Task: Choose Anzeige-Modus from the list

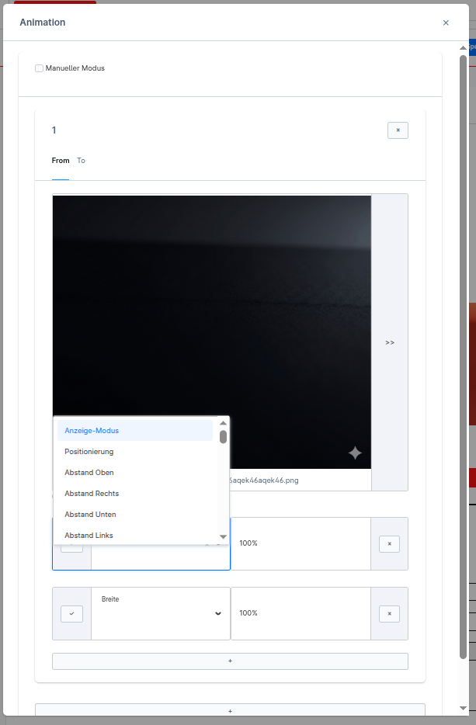Action: tap(135, 431)
